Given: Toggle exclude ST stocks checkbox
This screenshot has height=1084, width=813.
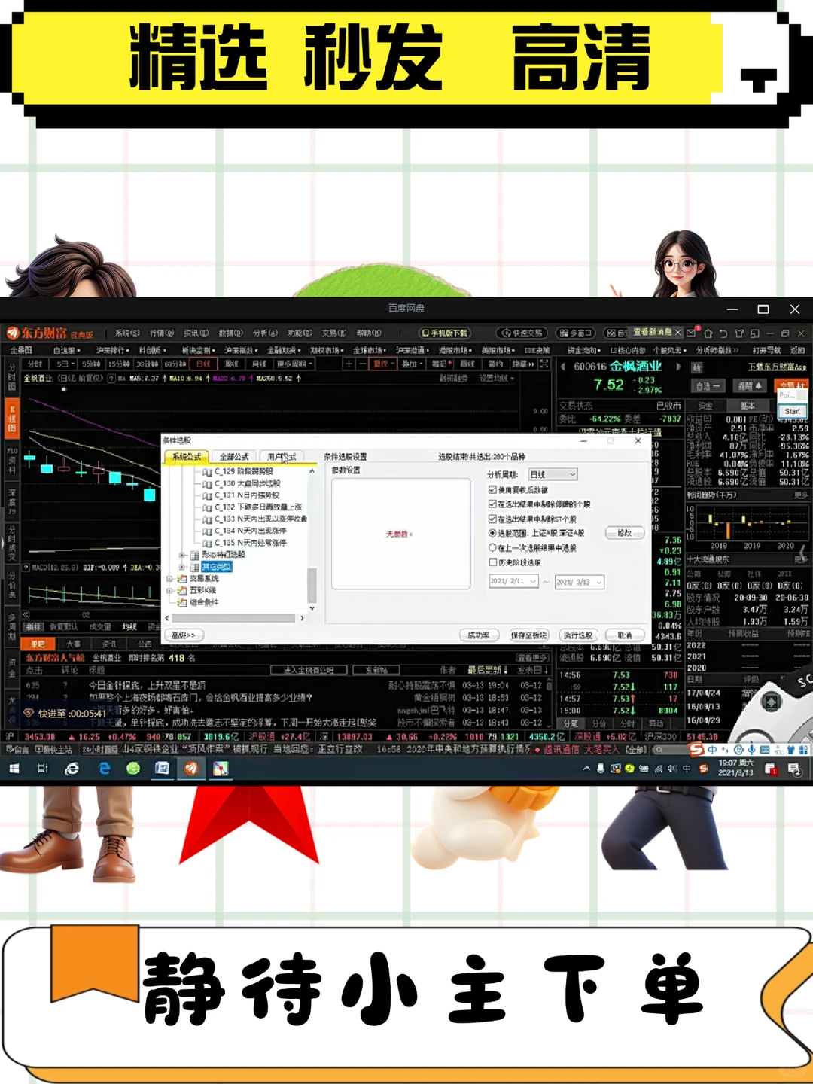Looking at the screenshot, I should pos(492,519).
